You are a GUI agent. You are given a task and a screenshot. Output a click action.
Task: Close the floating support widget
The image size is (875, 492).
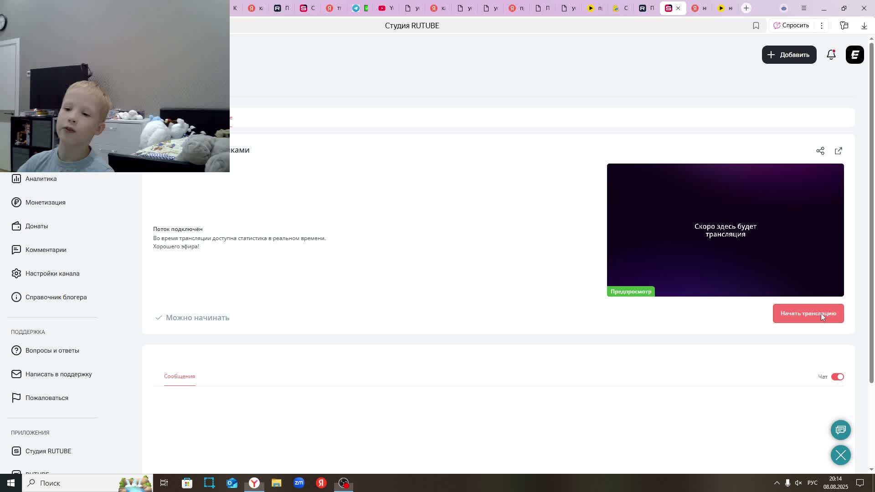tap(840, 455)
